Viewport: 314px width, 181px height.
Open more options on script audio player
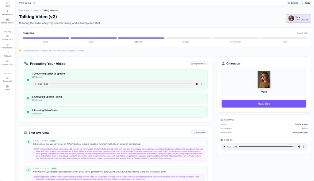coord(201,84)
